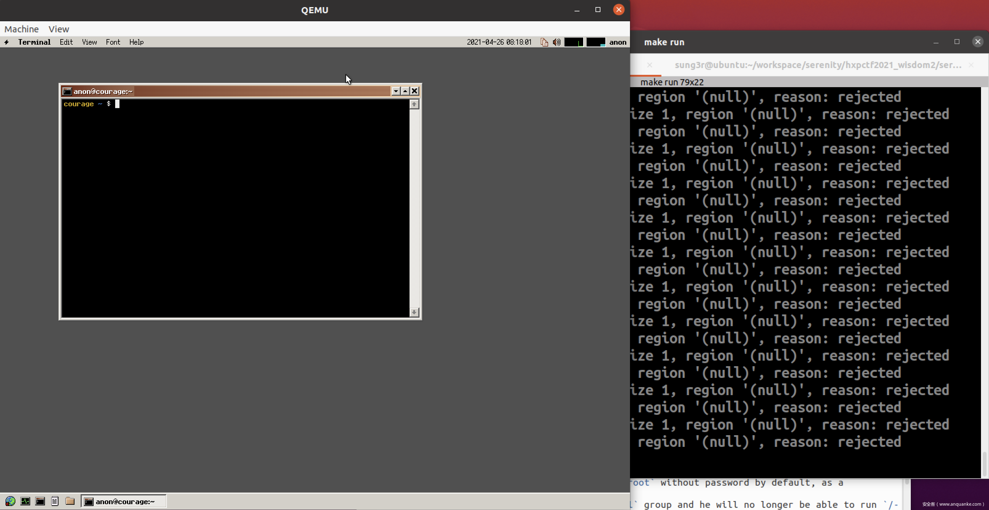The height and width of the screenshot is (510, 989).
Task: Open the QEMU Machine menu
Action: click(x=22, y=29)
